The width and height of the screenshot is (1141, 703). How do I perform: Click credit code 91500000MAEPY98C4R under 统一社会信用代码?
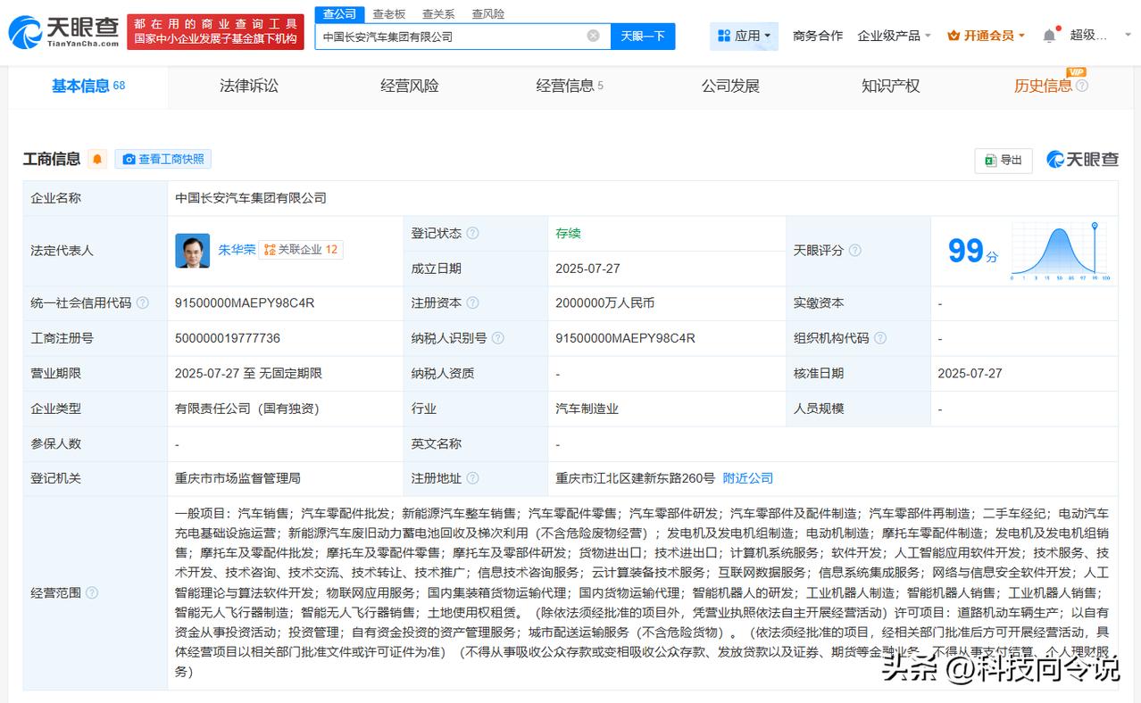(245, 303)
